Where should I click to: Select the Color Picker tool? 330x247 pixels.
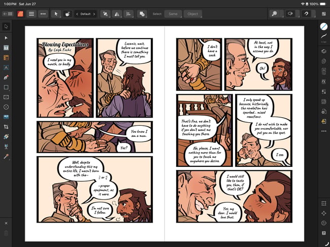tap(6, 157)
